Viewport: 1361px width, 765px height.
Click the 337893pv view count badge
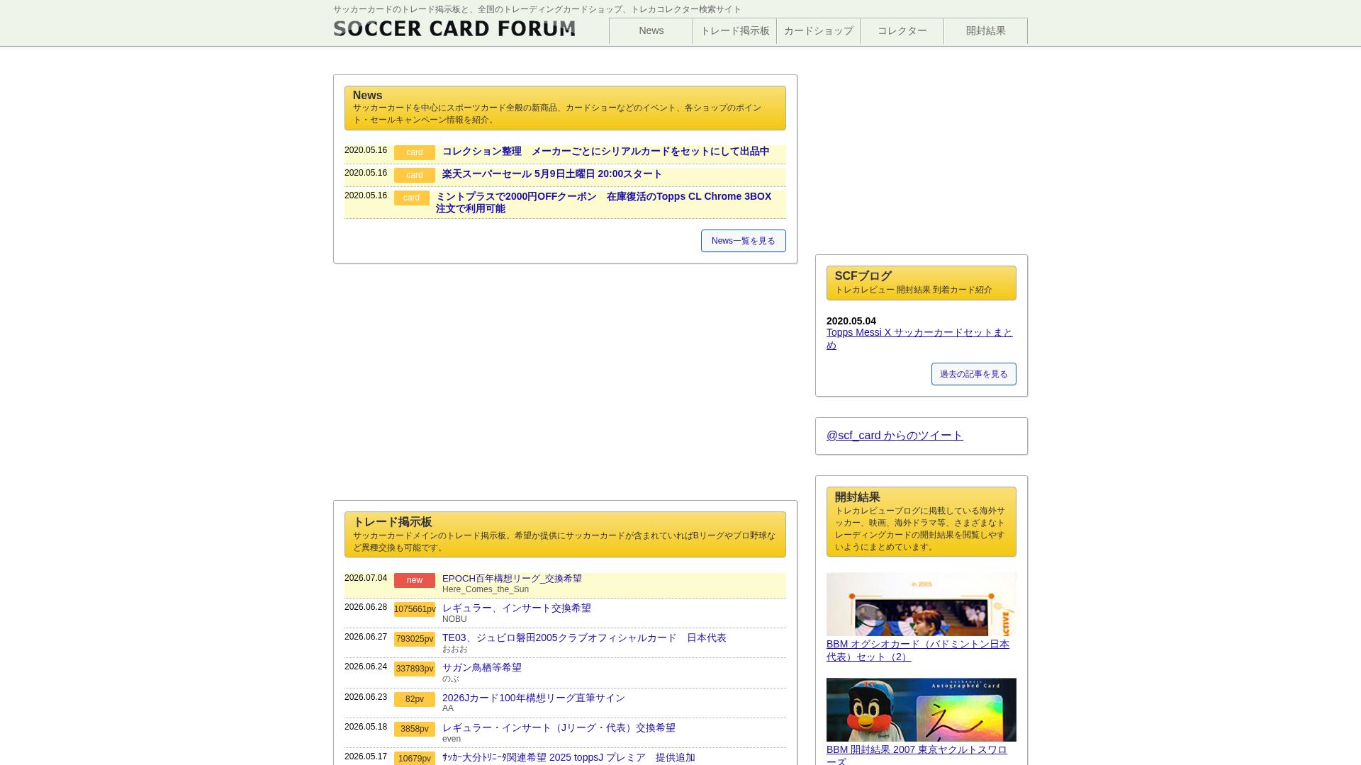pos(415,669)
